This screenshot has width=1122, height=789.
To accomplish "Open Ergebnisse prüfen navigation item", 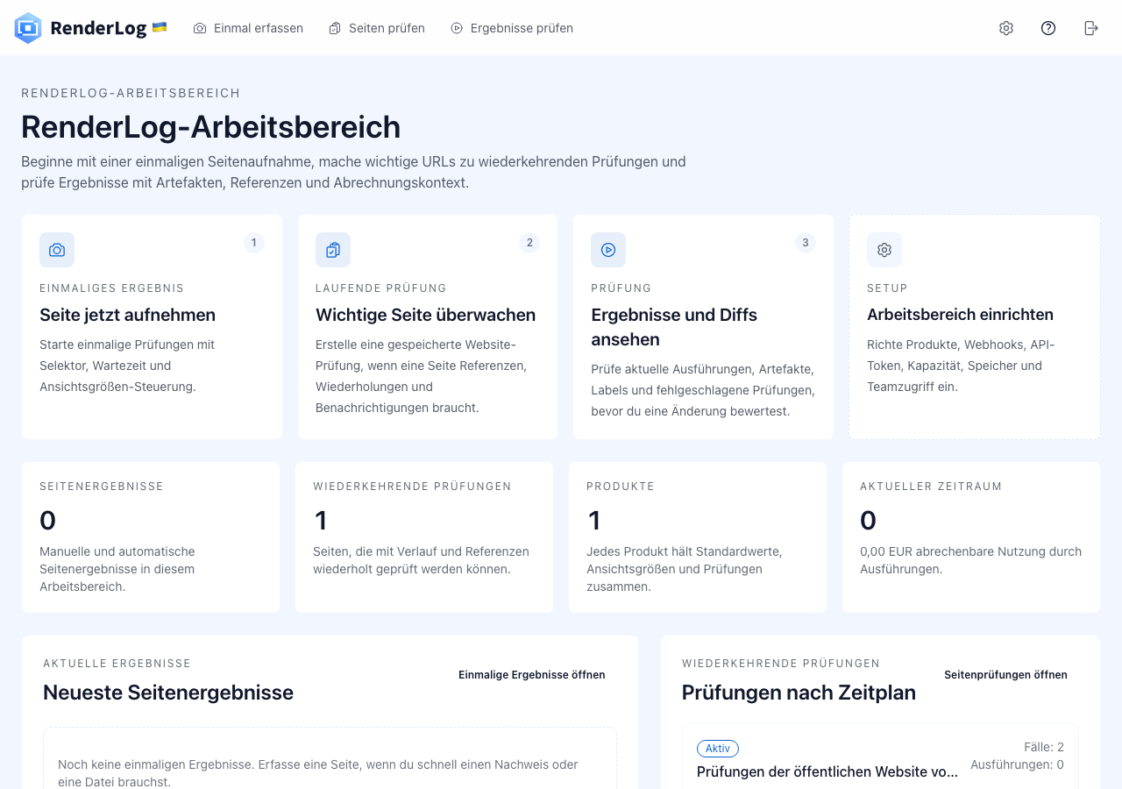I will click(512, 28).
